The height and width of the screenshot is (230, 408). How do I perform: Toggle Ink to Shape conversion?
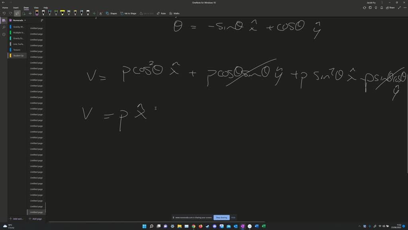129,13
